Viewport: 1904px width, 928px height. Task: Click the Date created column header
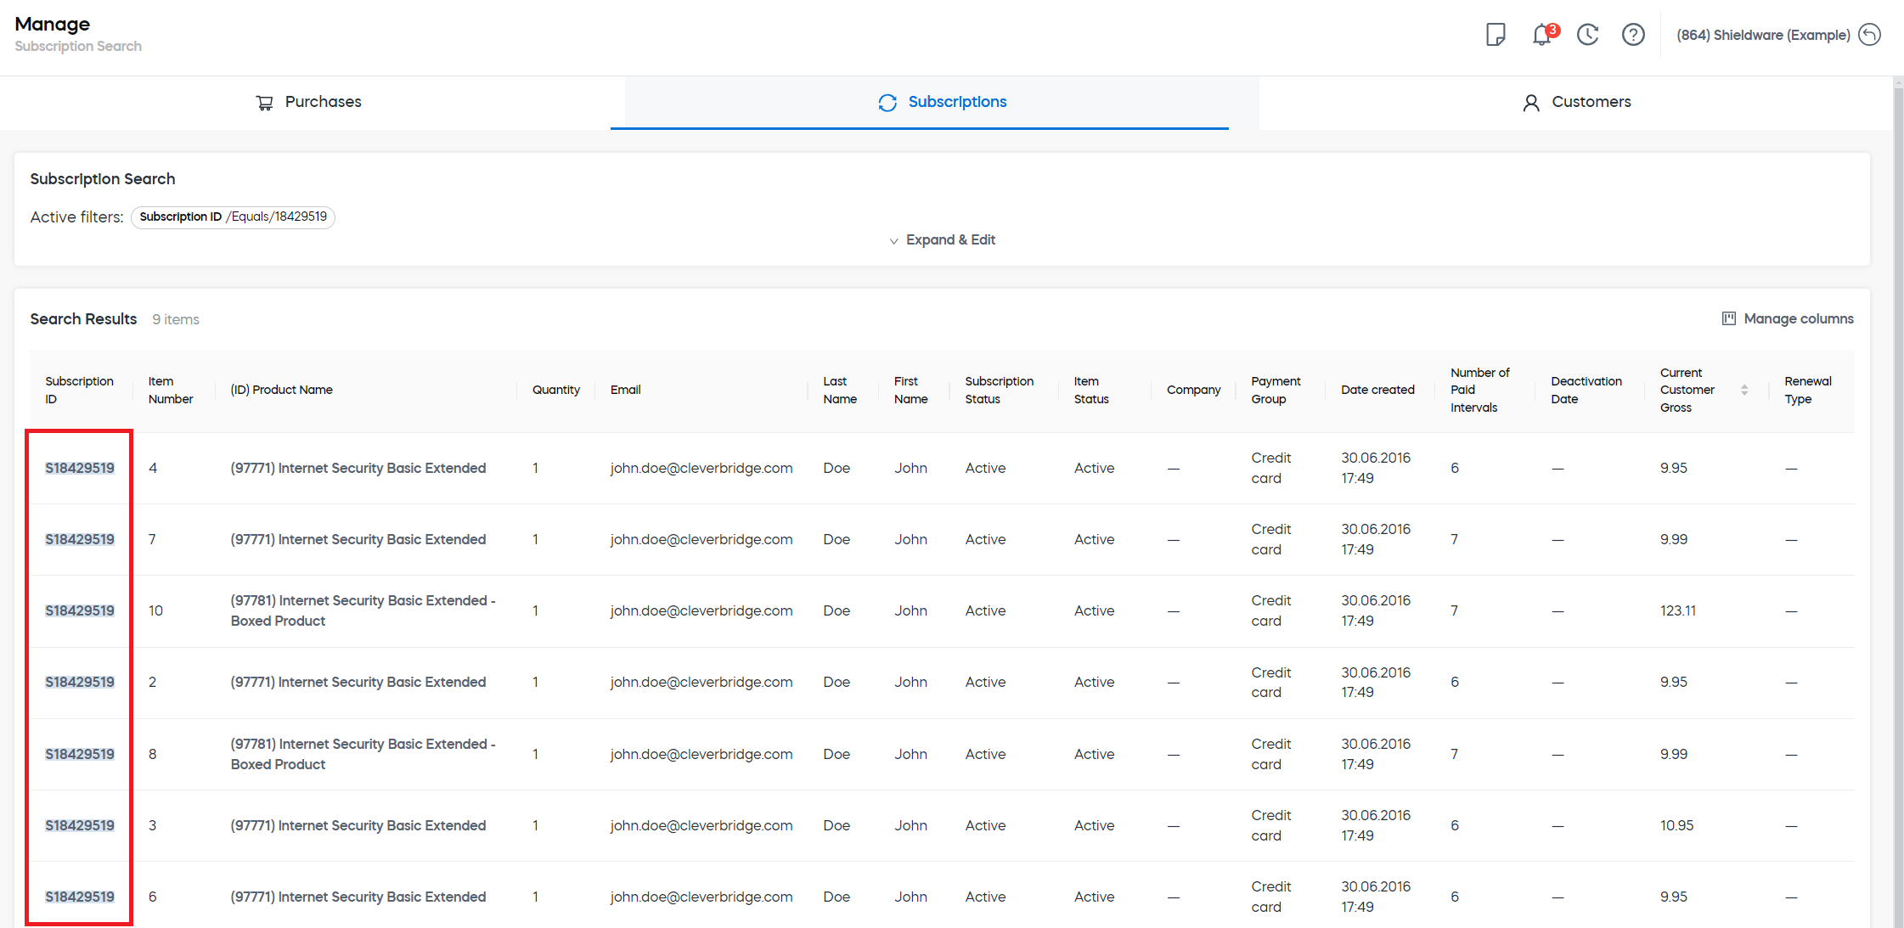(1377, 390)
